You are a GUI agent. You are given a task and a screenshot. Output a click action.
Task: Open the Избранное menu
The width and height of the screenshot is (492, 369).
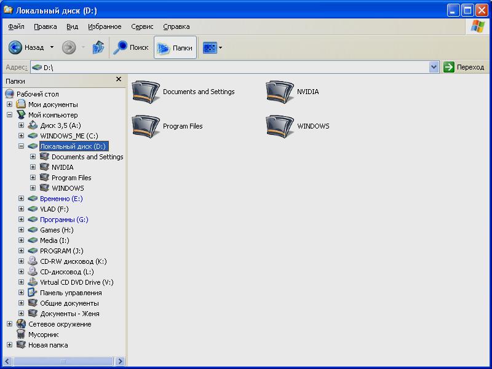105,26
